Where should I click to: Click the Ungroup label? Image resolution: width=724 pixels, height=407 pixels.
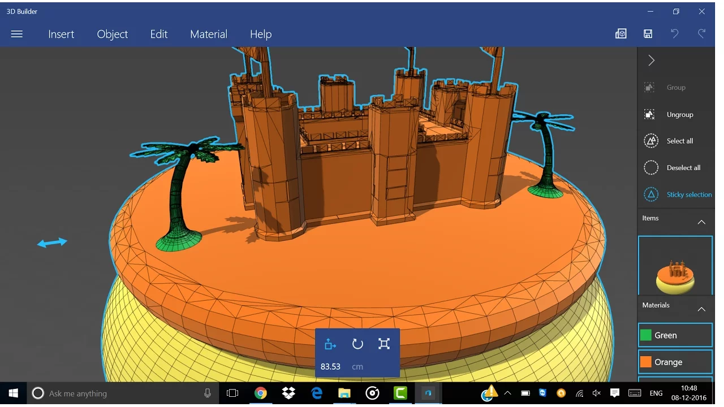click(680, 115)
